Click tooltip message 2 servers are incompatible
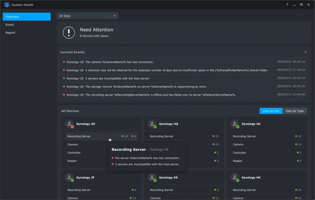The height and width of the screenshot is (200, 315). pos(147,164)
